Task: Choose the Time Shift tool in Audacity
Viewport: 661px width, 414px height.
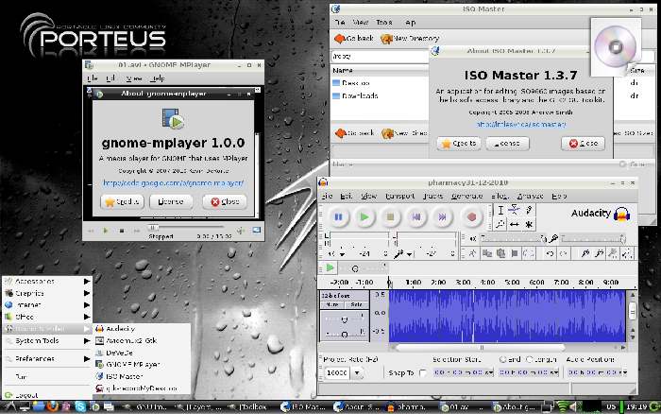Action: [x=513, y=225]
